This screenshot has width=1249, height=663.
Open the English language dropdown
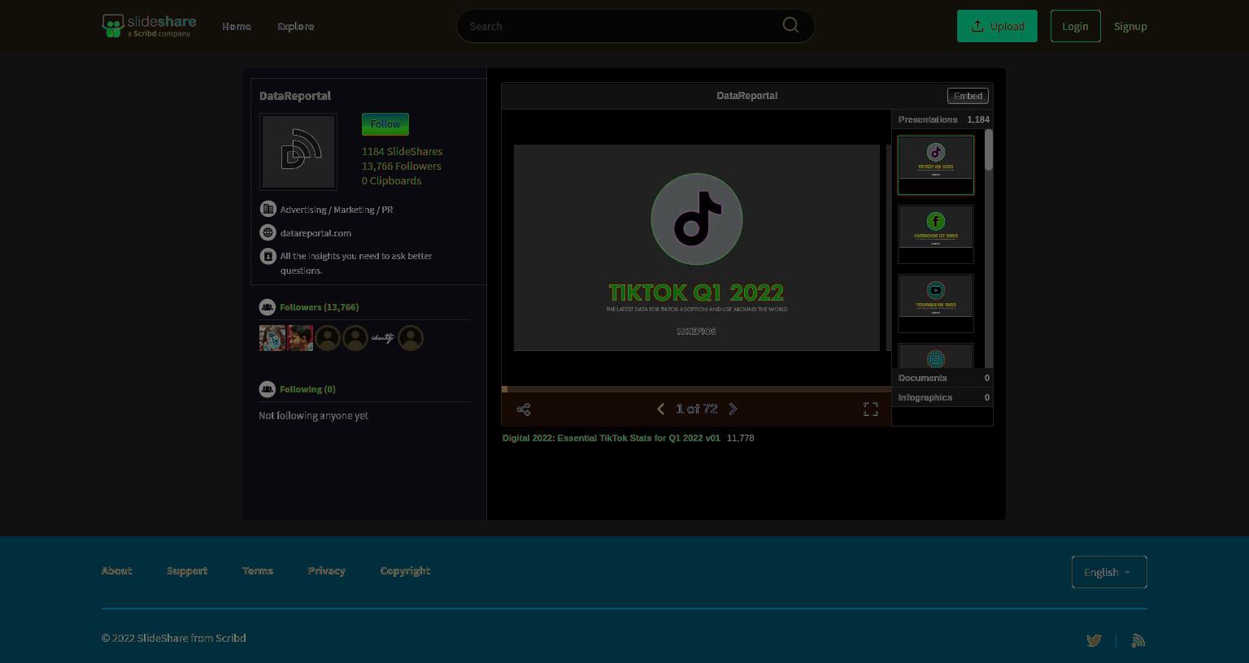pyautogui.click(x=1109, y=572)
